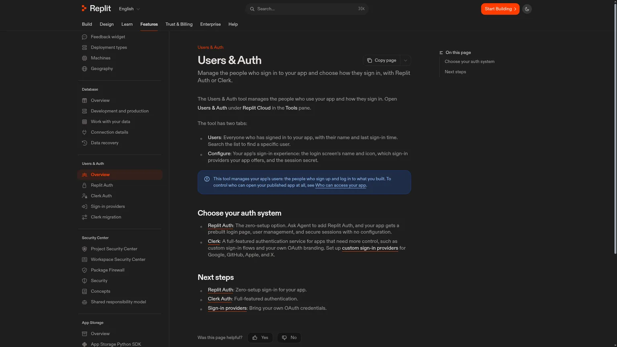
Task: Click the Project Security Center shield icon
Action: click(84, 249)
